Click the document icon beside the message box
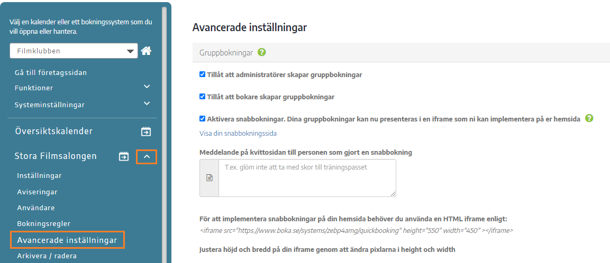This screenshot has width=610, height=263. tap(210, 178)
